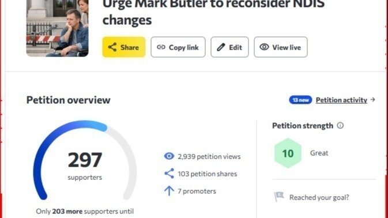
Task: Click the 2,939 petition views text
Action: (209, 156)
